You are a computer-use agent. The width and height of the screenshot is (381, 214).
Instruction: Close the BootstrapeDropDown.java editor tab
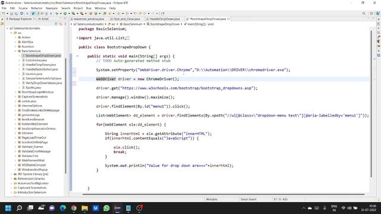click(229, 18)
